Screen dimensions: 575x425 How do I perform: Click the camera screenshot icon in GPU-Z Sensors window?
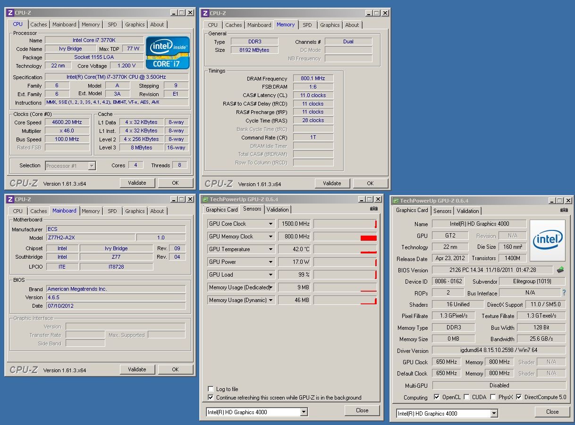click(373, 209)
